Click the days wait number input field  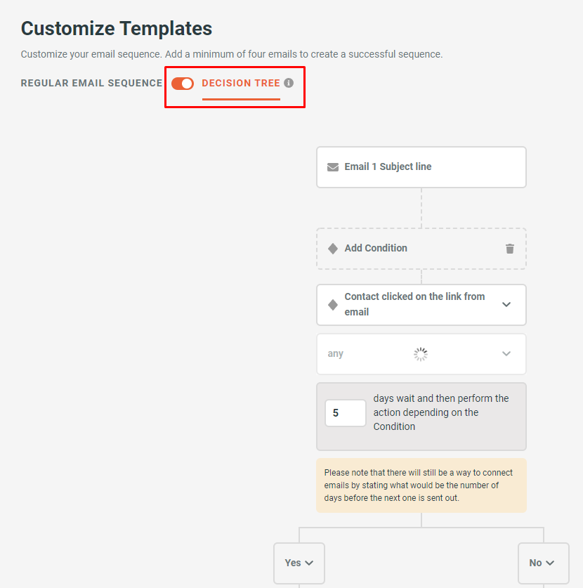click(345, 413)
